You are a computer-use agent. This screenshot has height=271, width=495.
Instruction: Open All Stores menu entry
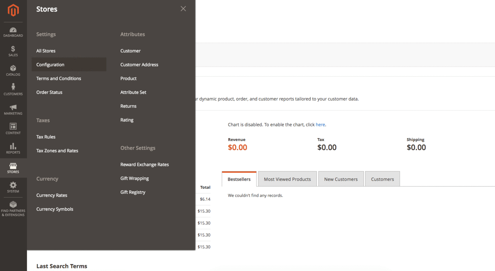tap(46, 51)
